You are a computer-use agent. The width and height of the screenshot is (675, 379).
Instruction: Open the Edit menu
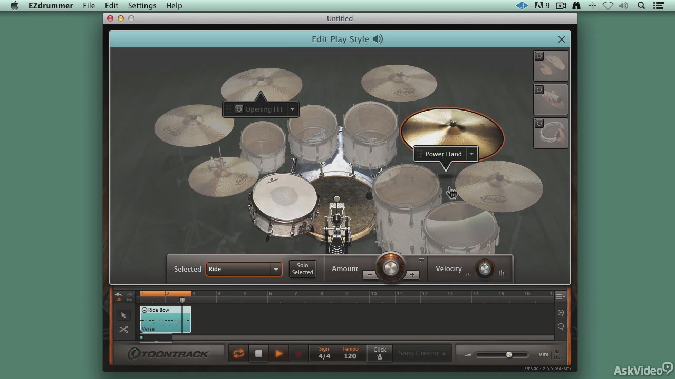tap(111, 6)
